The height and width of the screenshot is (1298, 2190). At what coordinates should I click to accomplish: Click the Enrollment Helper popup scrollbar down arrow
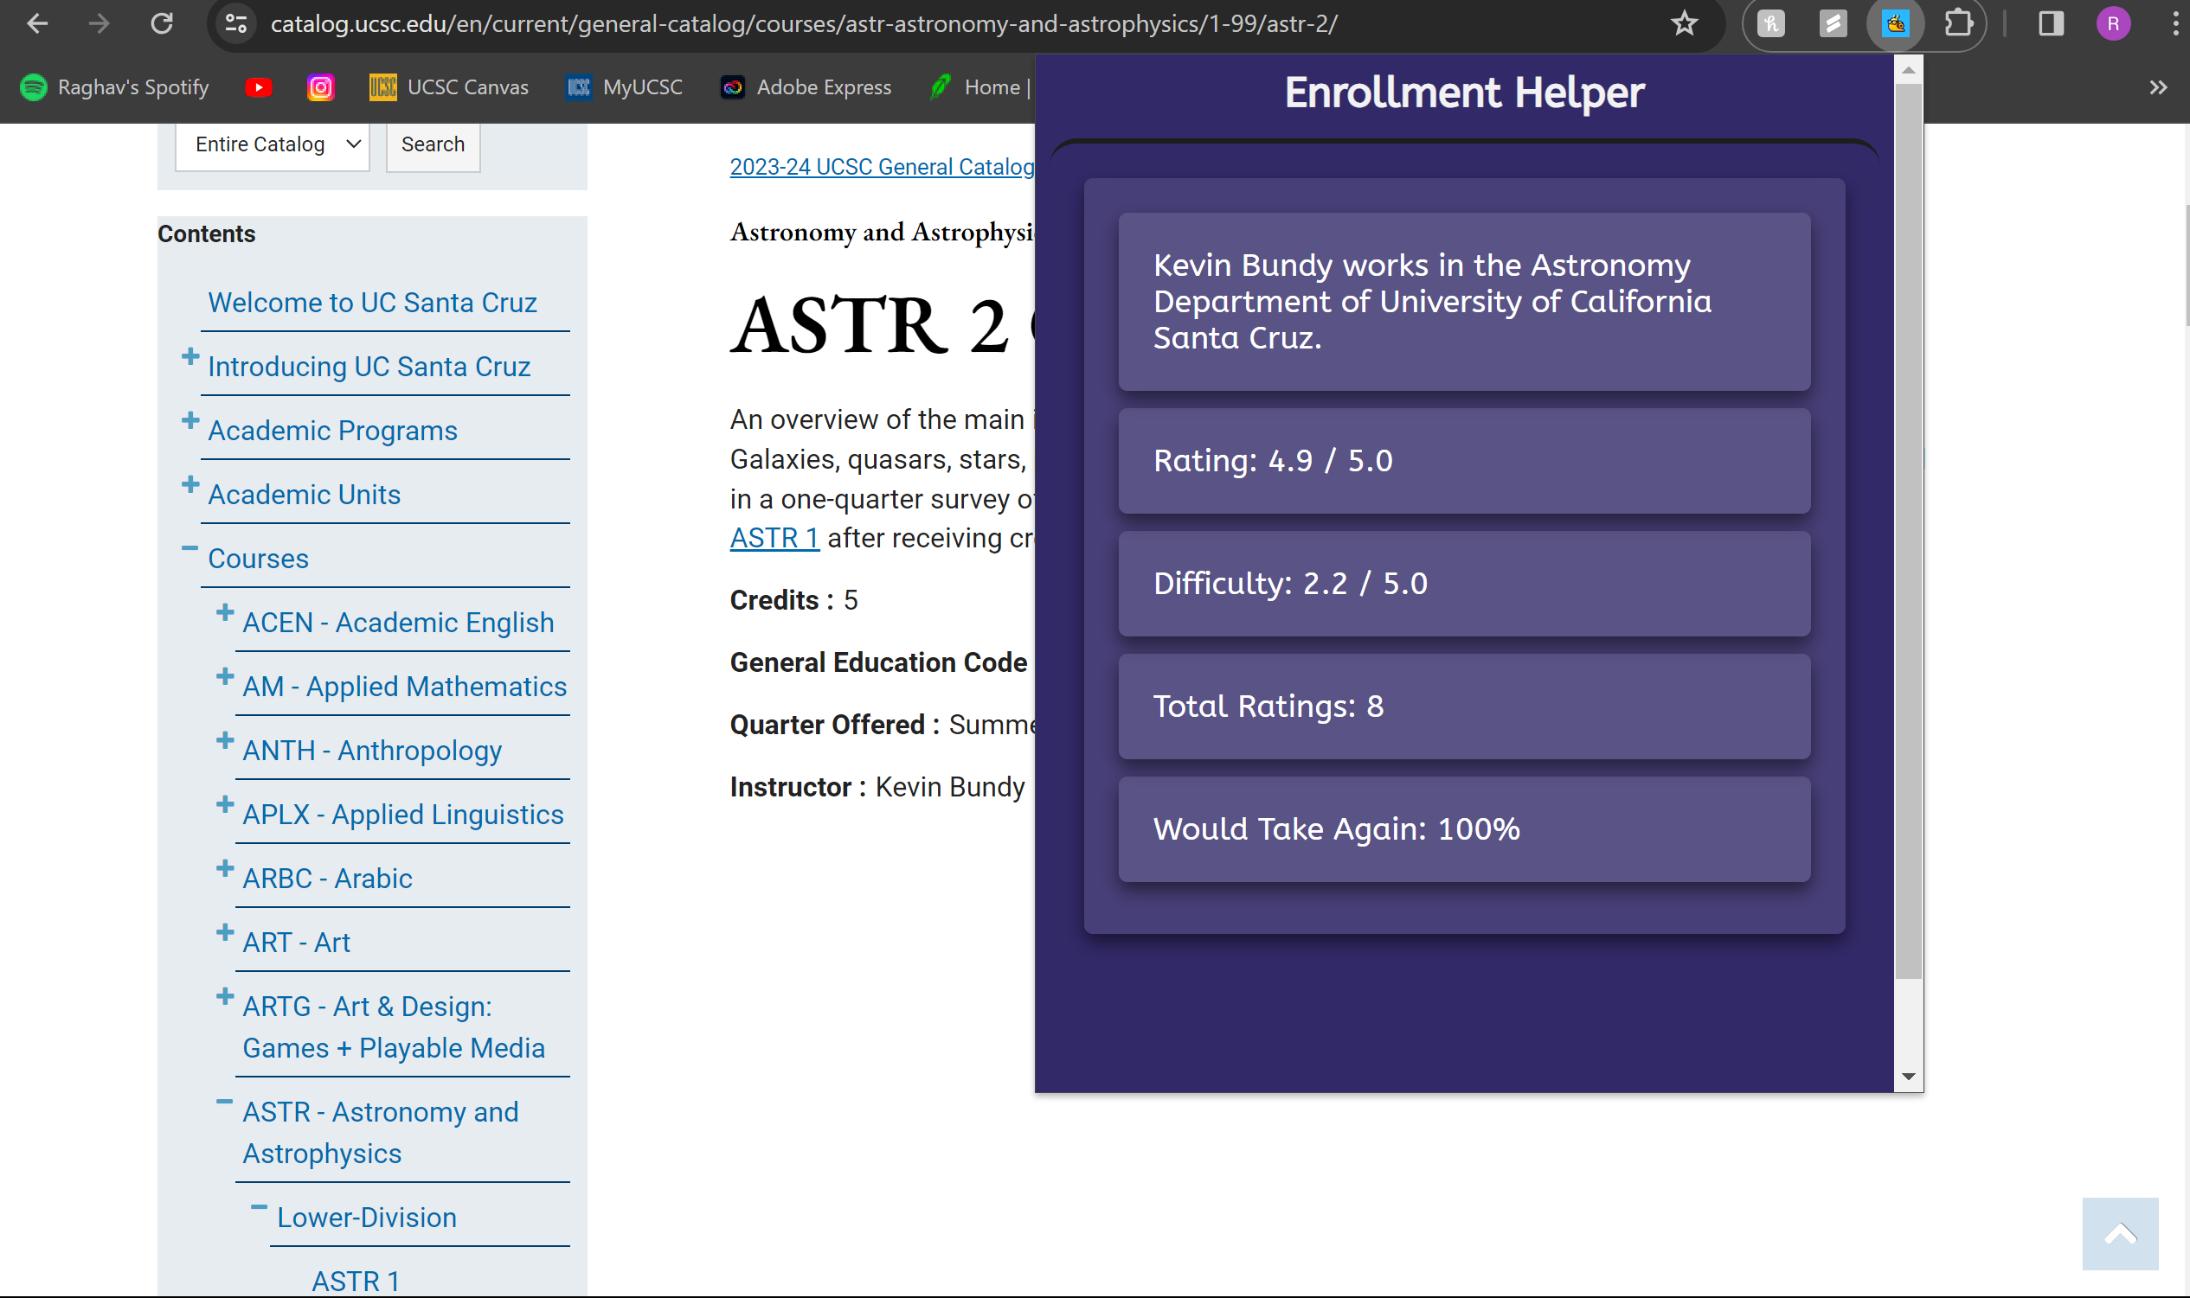[x=1908, y=1077]
